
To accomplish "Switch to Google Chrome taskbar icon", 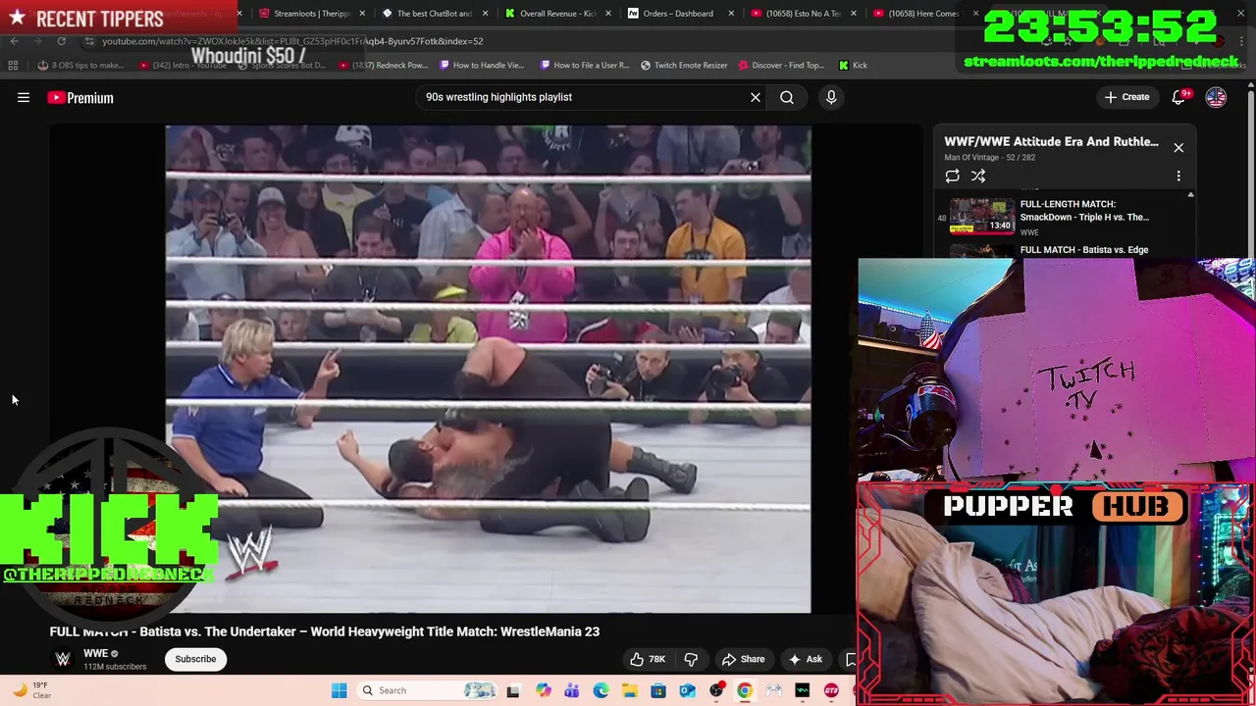I will [745, 690].
